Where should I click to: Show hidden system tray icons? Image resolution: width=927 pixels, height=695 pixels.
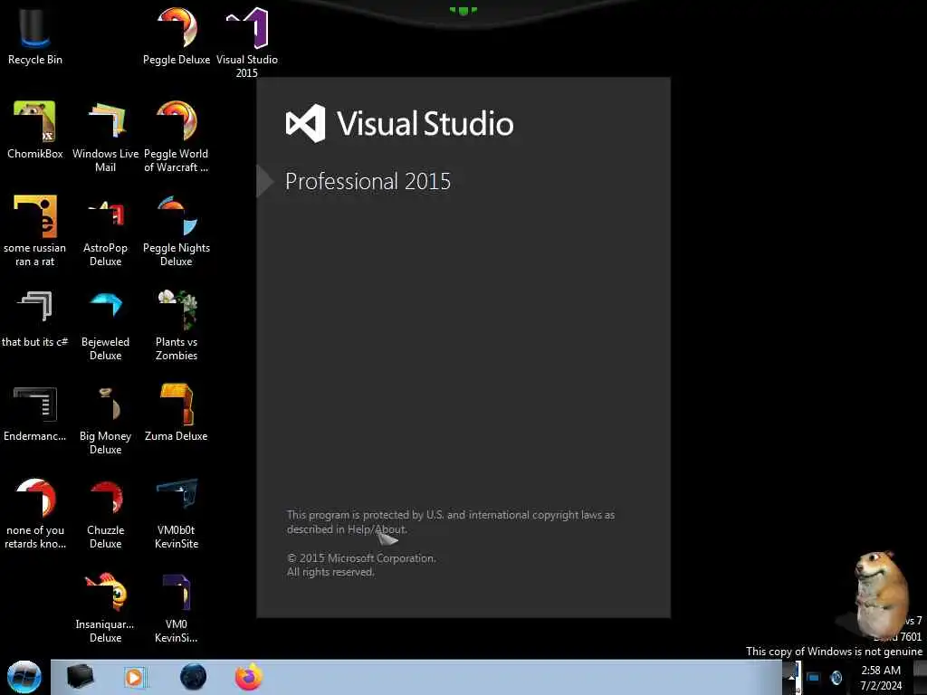pos(791,677)
